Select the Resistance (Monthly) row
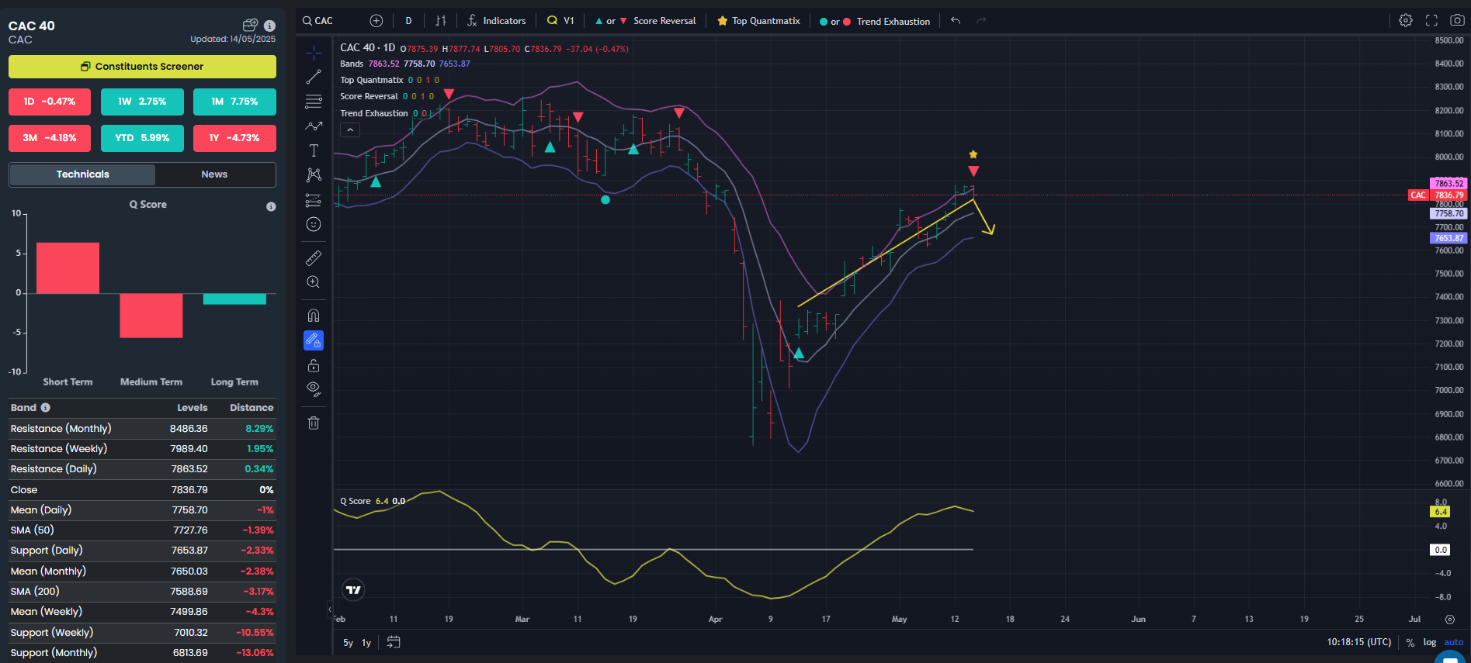 tap(142, 429)
